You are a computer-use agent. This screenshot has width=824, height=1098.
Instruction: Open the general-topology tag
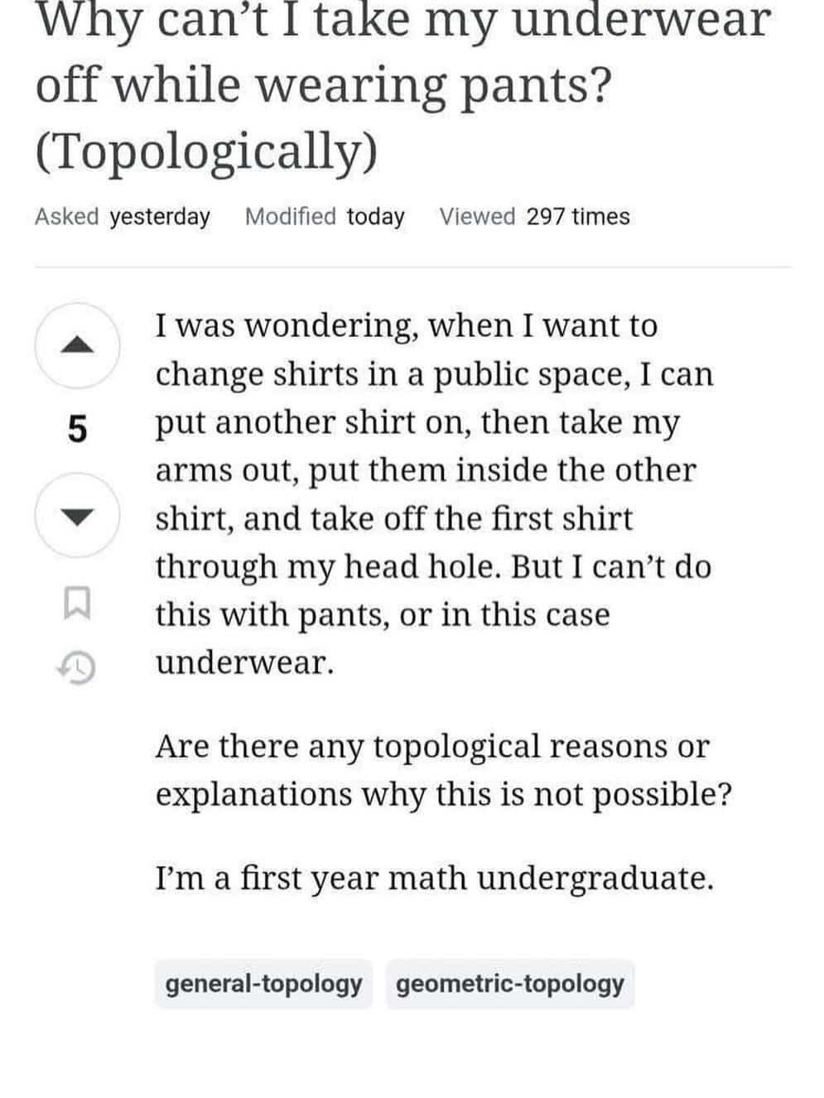pyautogui.click(x=263, y=984)
